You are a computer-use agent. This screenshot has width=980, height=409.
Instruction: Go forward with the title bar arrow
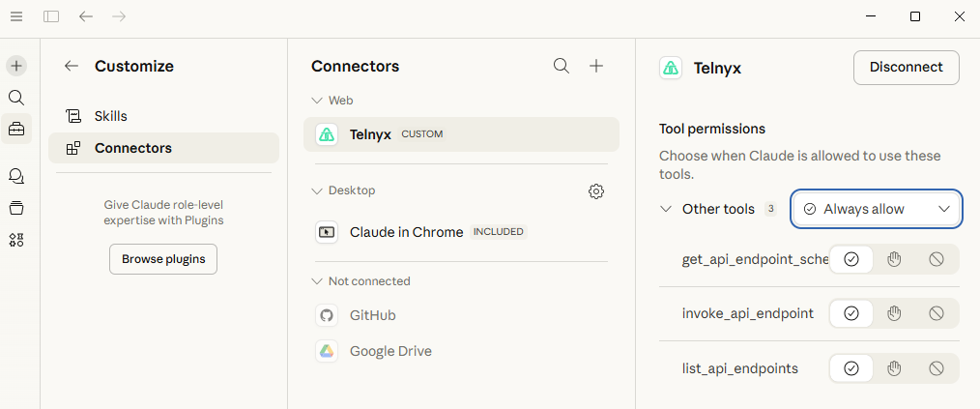coord(119,16)
